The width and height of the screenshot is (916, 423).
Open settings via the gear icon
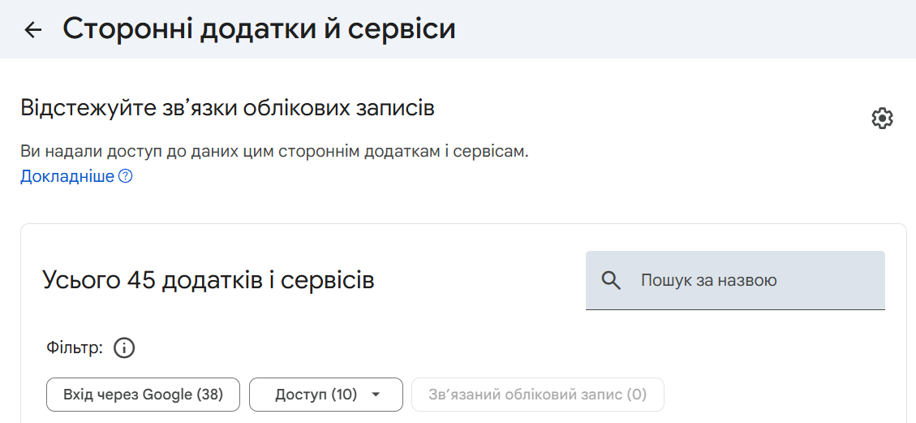tap(882, 119)
